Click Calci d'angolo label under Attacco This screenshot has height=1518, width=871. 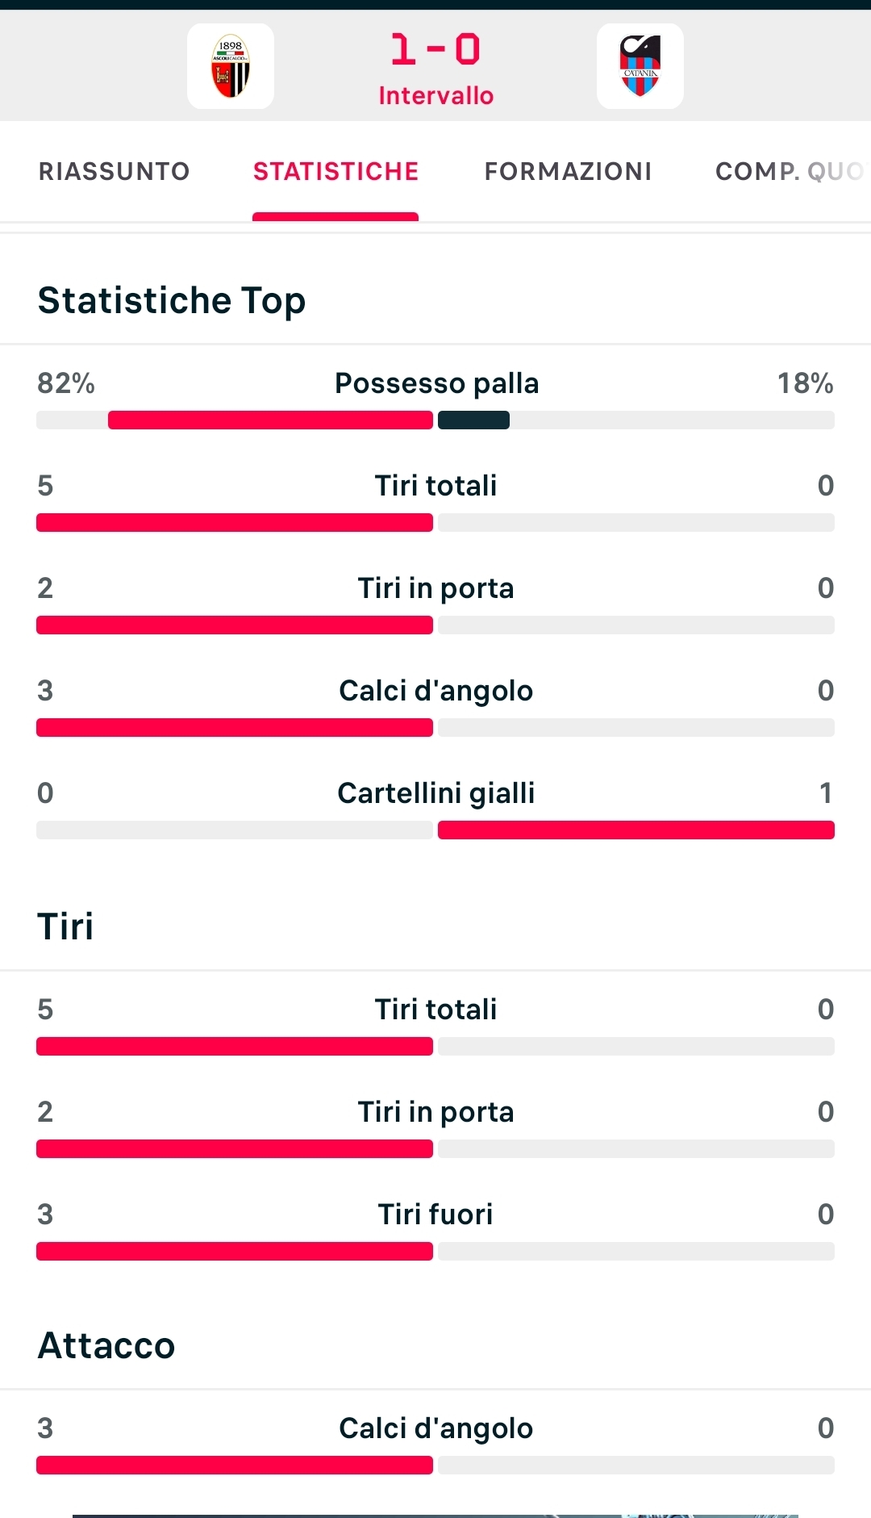[435, 1428]
